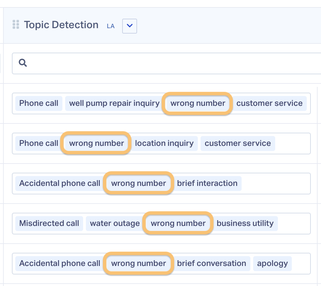
Task: Click wrong number tag beside brief conversation
Action: tap(138, 264)
